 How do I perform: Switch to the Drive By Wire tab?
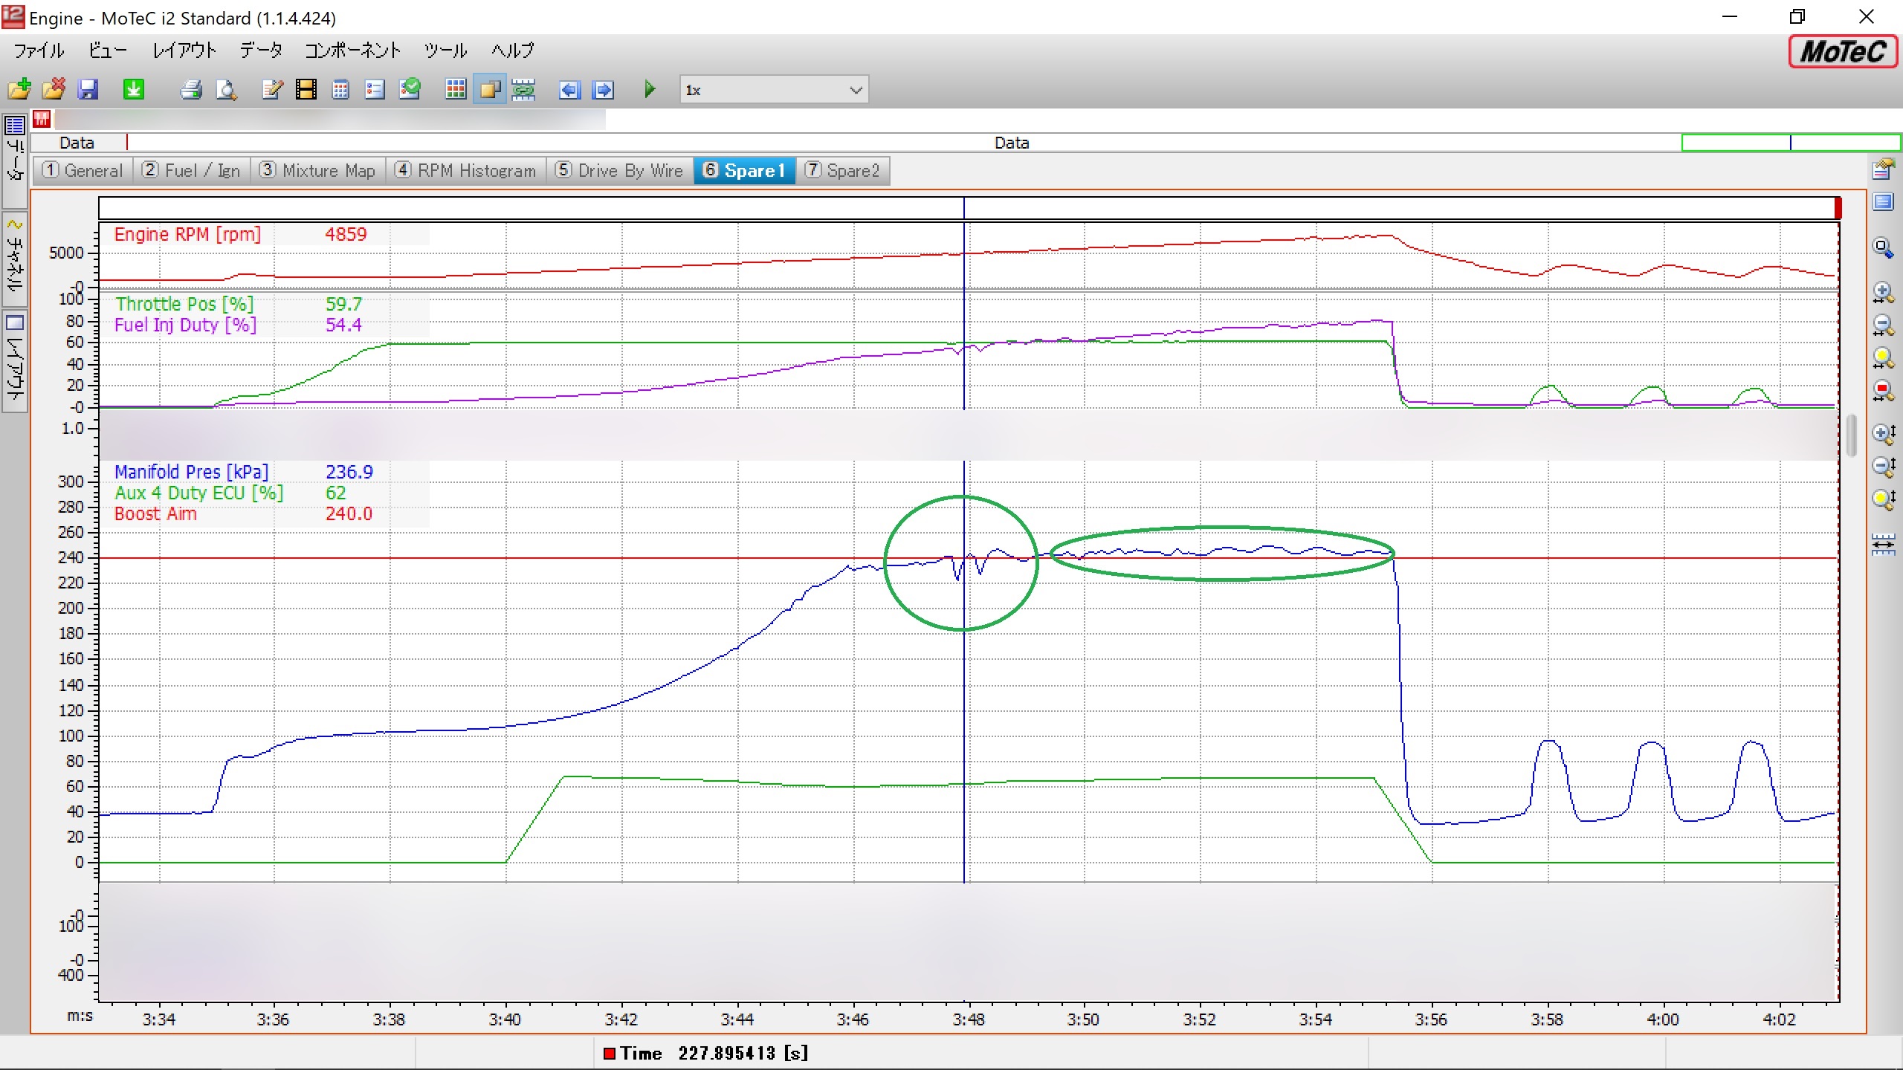click(619, 171)
